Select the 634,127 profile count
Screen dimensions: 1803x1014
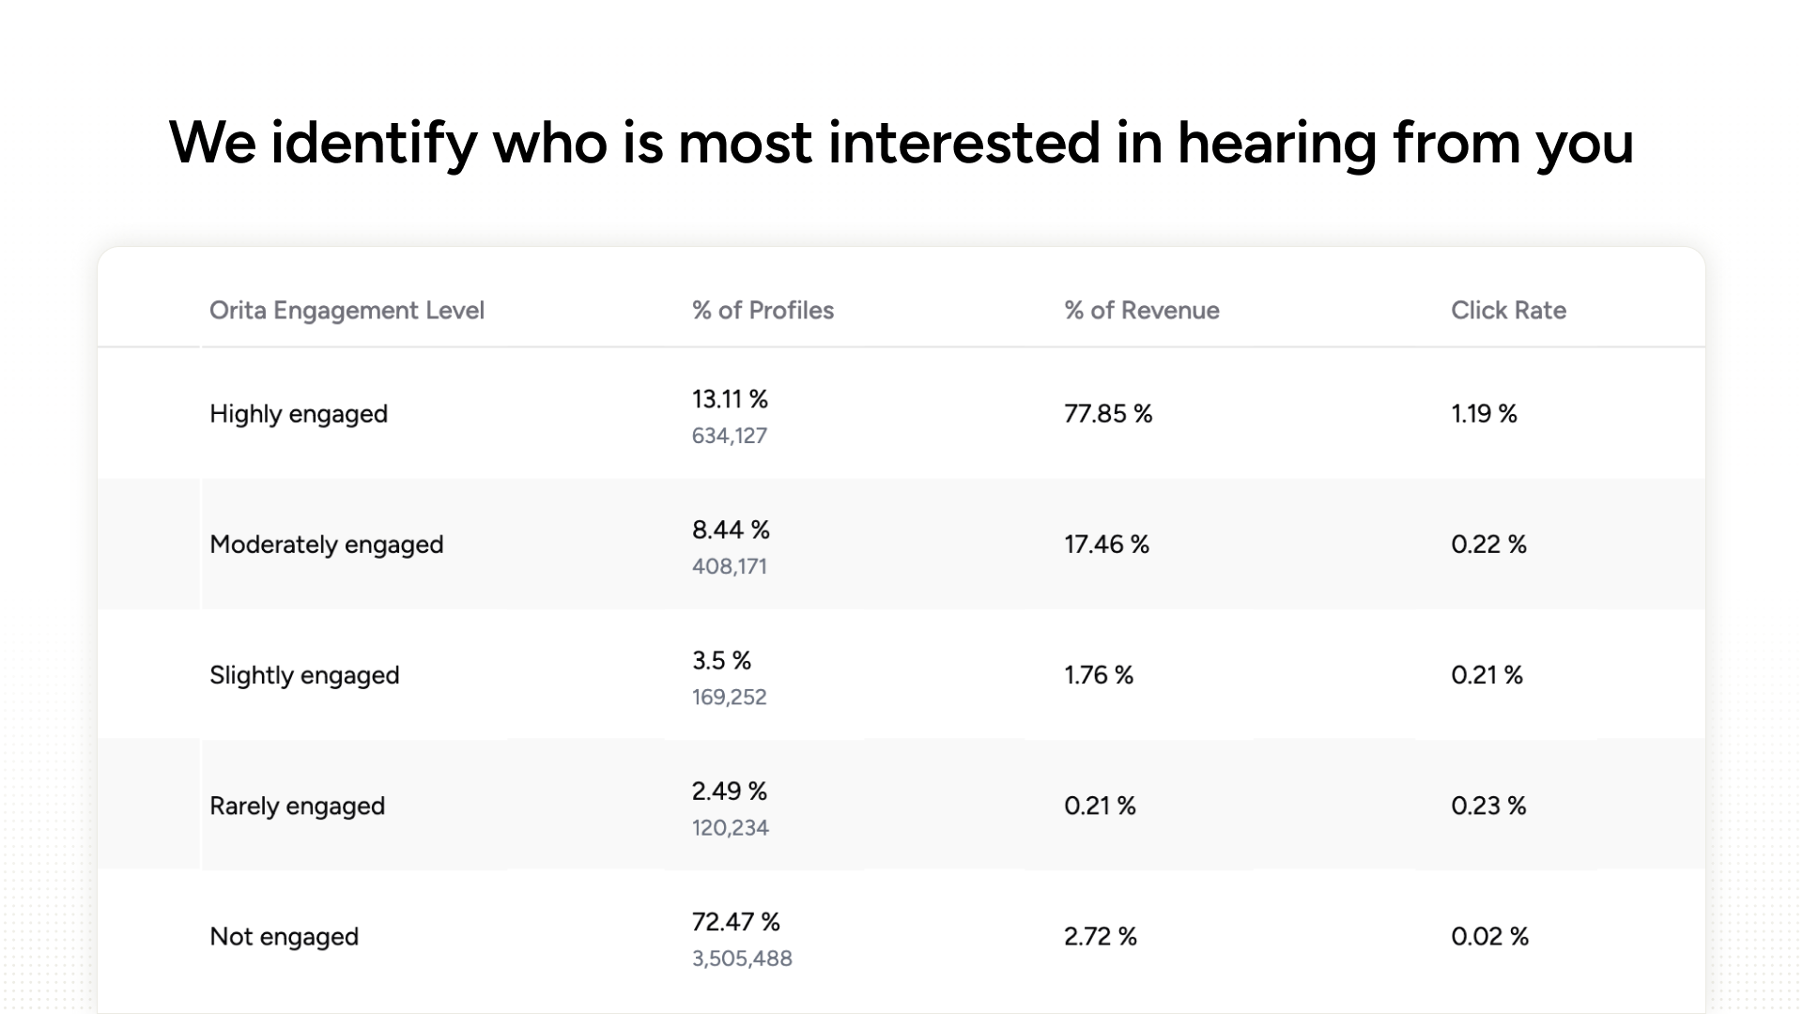coord(730,436)
